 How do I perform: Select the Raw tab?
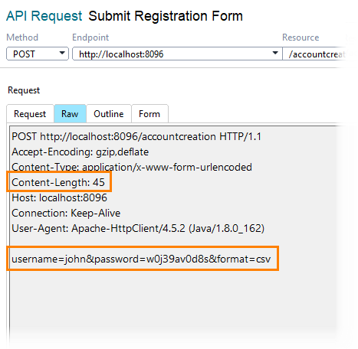click(x=70, y=113)
